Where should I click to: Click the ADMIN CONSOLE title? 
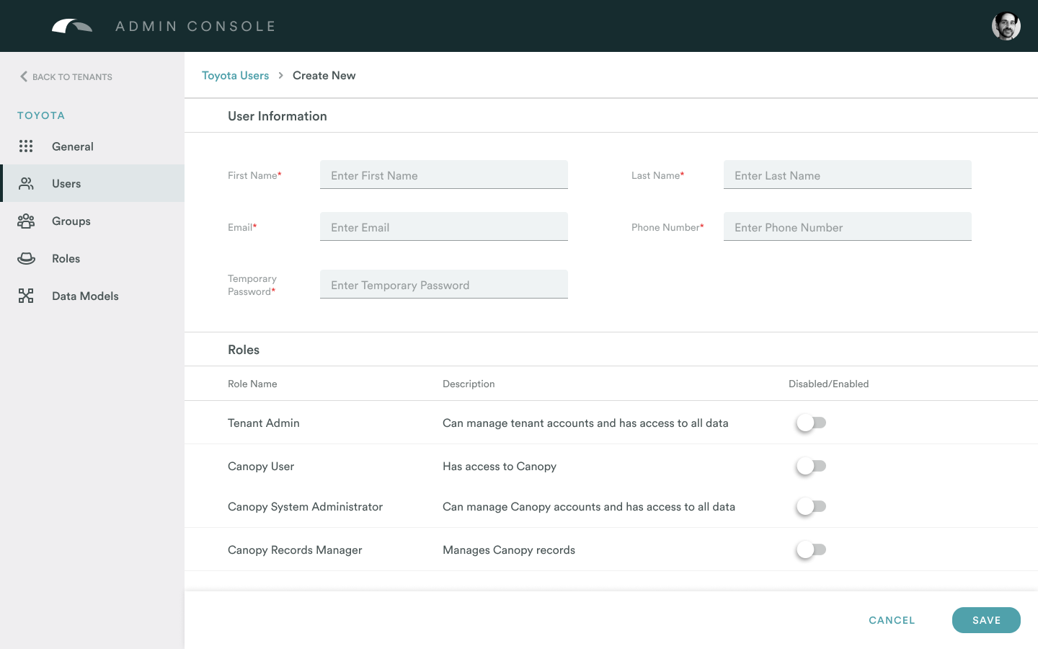click(195, 26)
